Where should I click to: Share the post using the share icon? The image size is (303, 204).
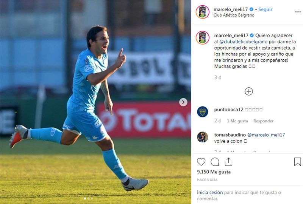pyautogui.click(x=228, y=162)
